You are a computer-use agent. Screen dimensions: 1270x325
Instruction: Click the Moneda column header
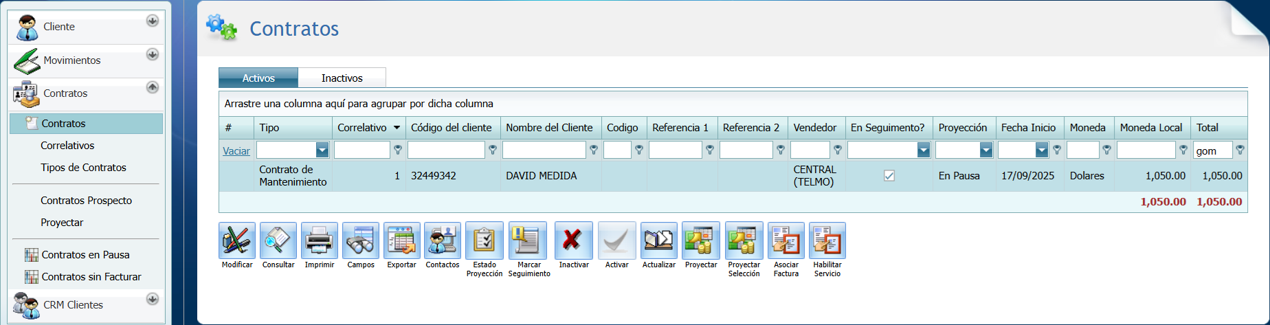(x=1088, y=128)
